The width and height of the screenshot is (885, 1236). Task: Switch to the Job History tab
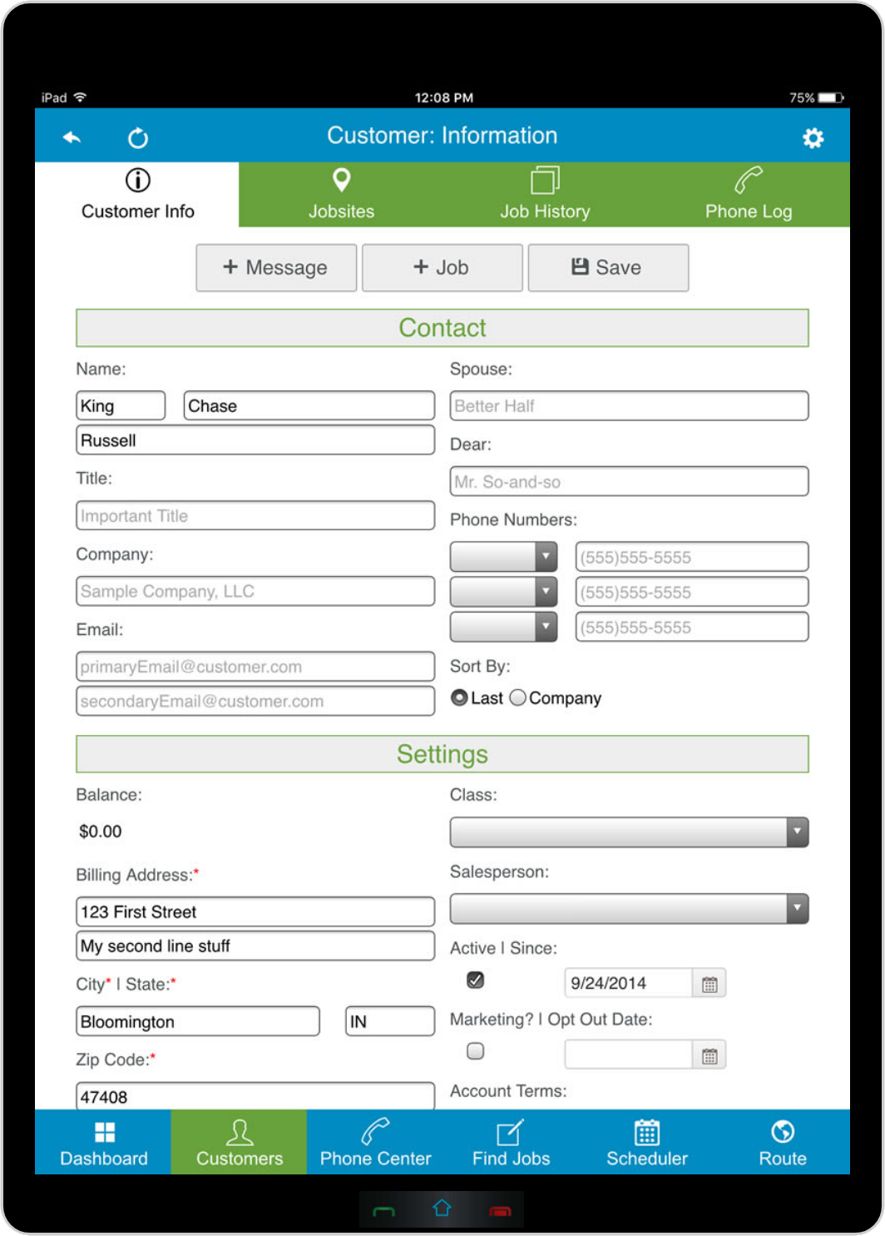tap(545, 194)
